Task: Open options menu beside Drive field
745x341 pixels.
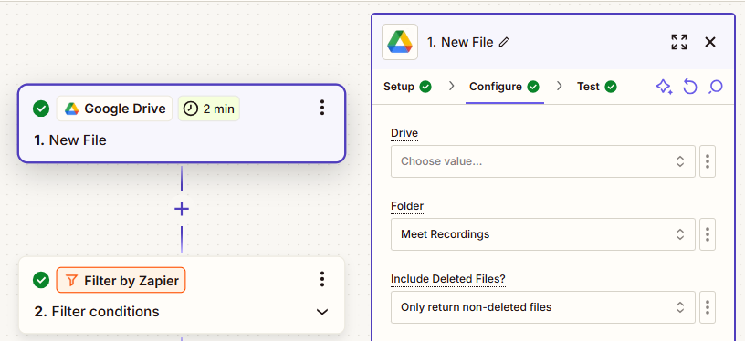Action: (708, 161)
